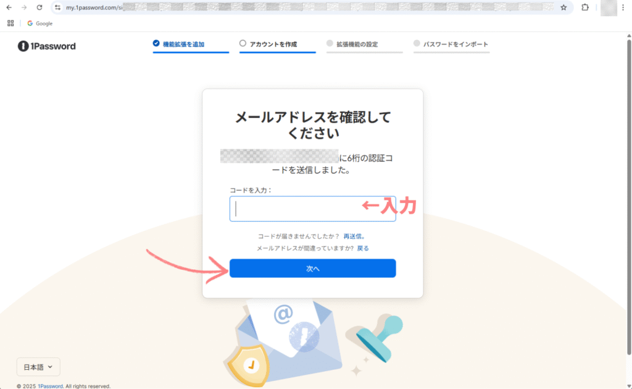The height and width of the screenshot is (389, 632).
Task: Click the 戻る link to change the email address
Action: 363,248
